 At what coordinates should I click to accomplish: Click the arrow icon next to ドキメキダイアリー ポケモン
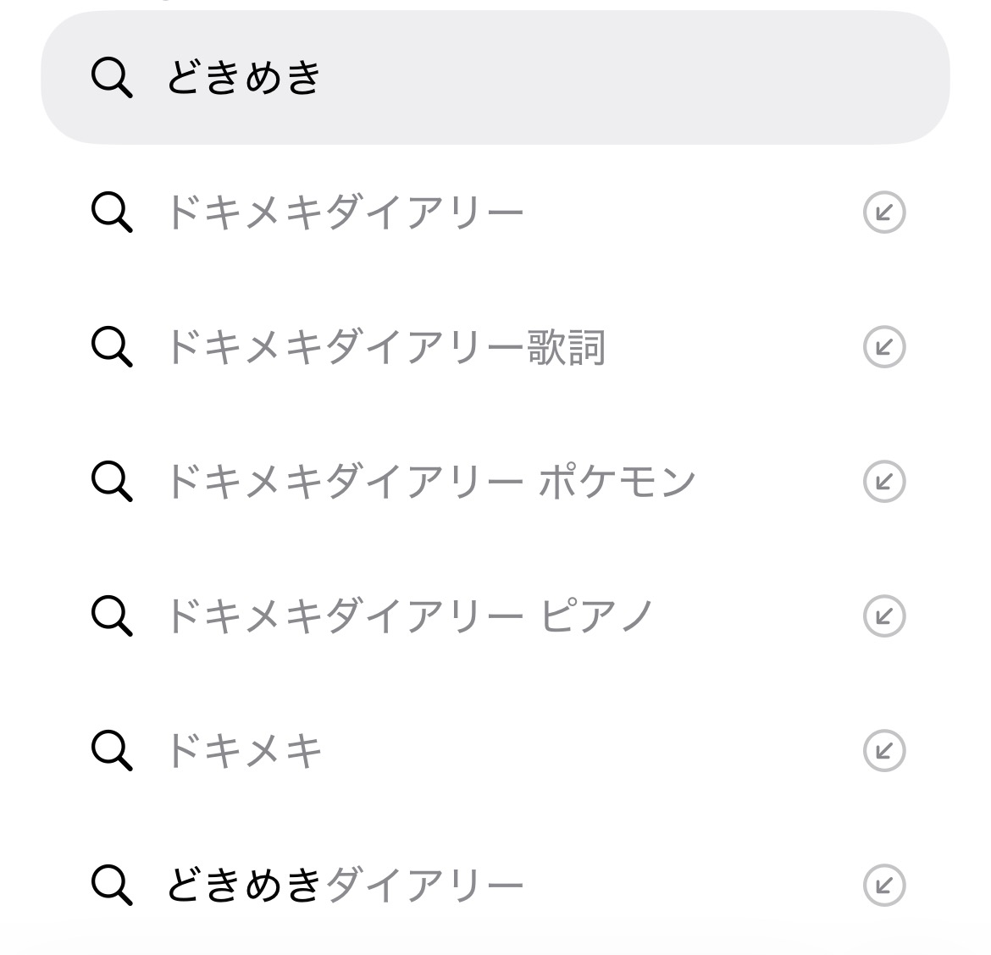(x=883, y=482)
